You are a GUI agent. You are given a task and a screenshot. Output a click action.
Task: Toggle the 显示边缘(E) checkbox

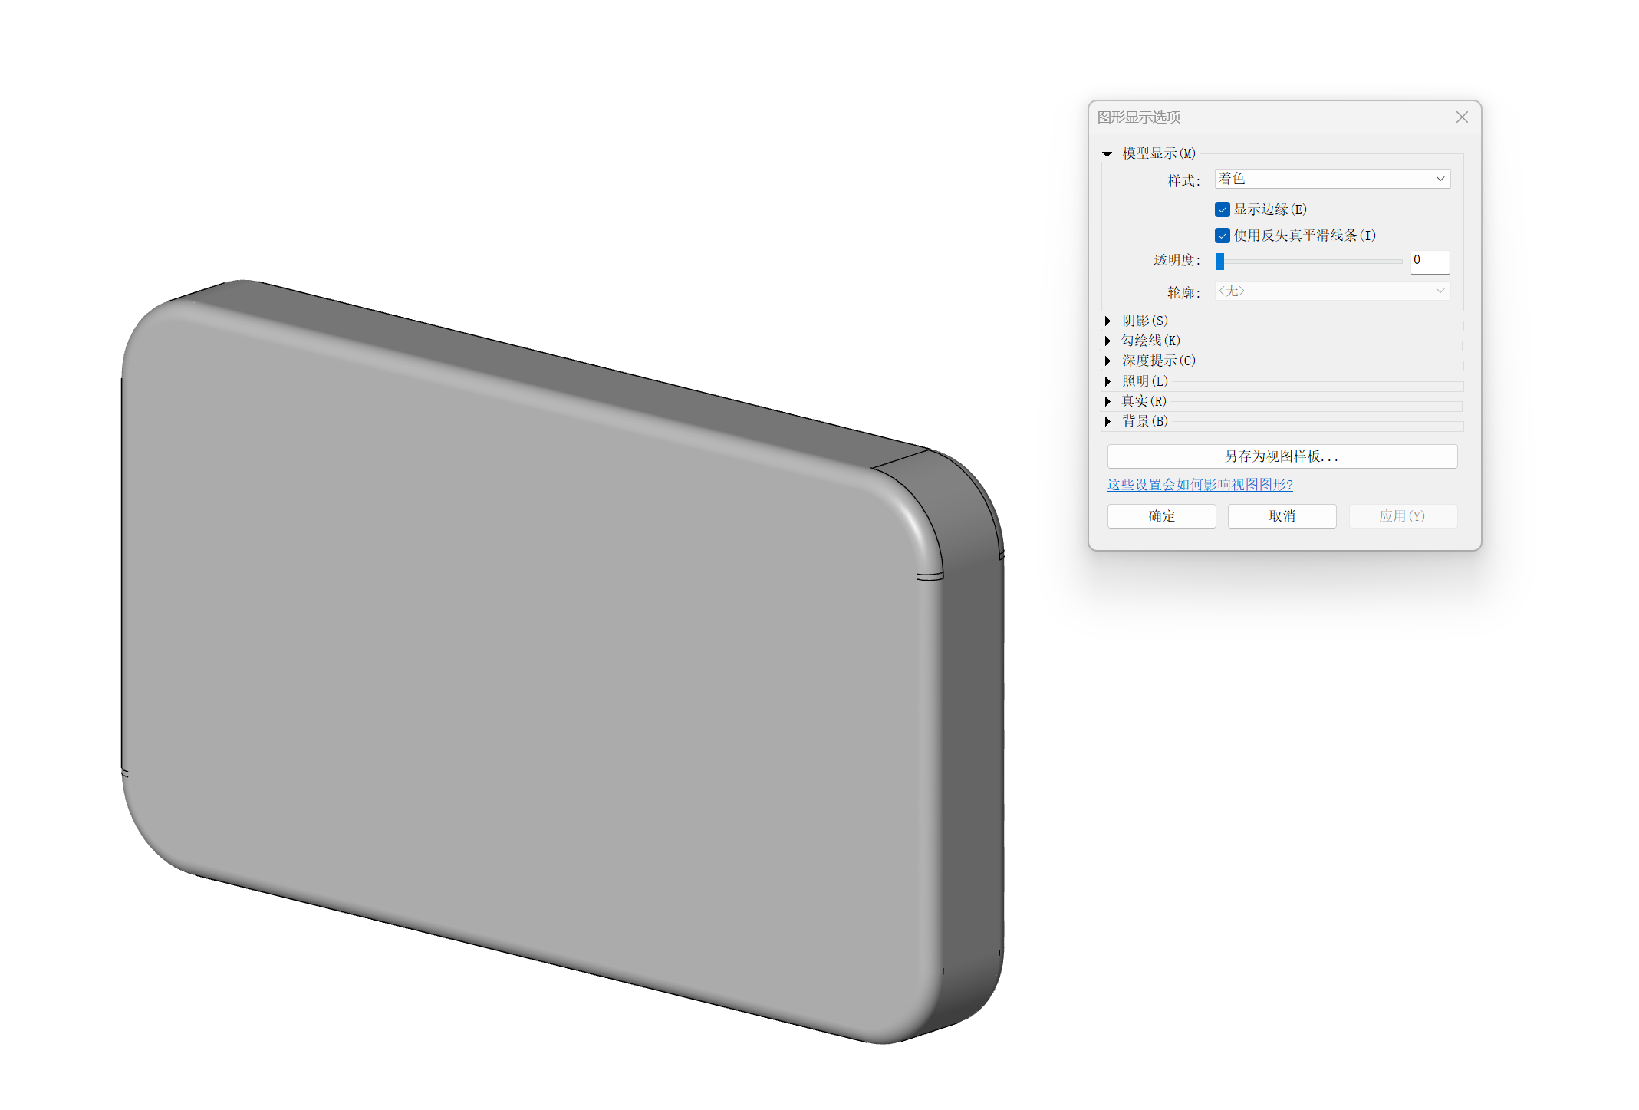click(1222, 209)
